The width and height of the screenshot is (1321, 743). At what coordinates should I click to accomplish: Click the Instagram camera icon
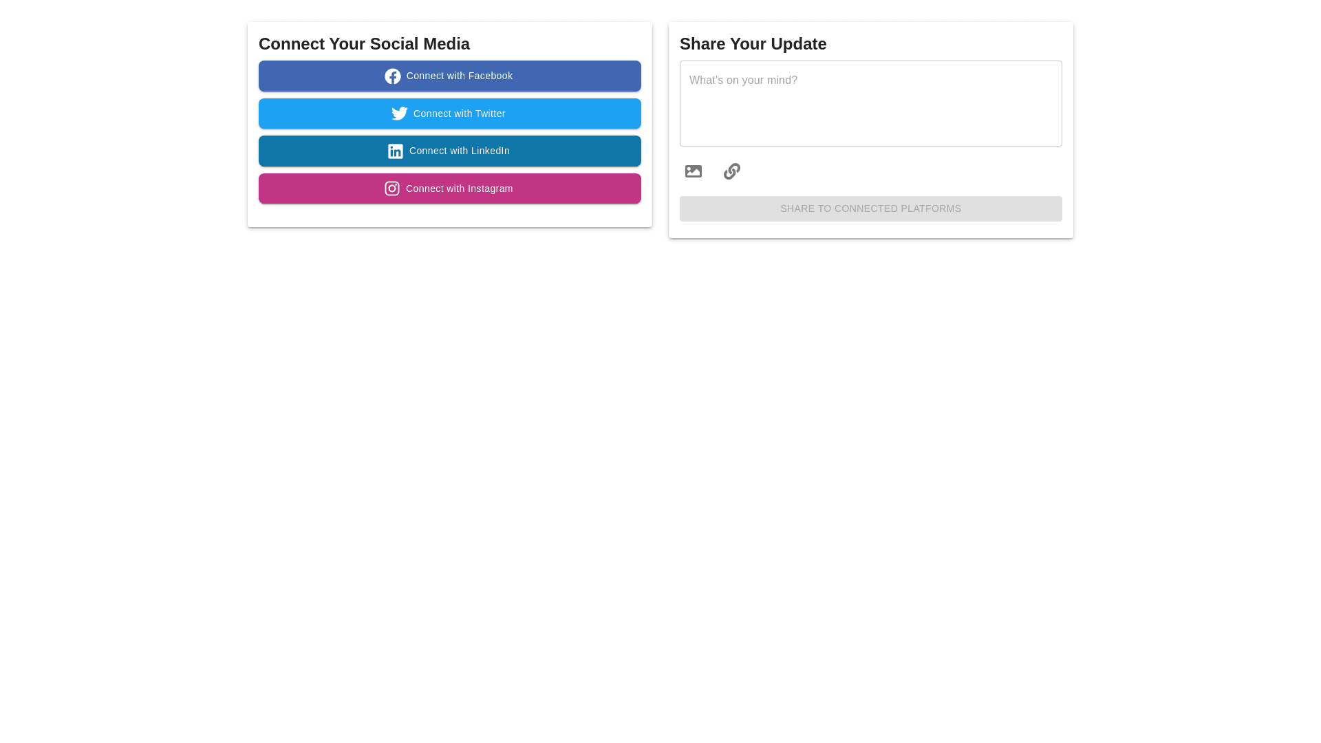coord(392,188)
